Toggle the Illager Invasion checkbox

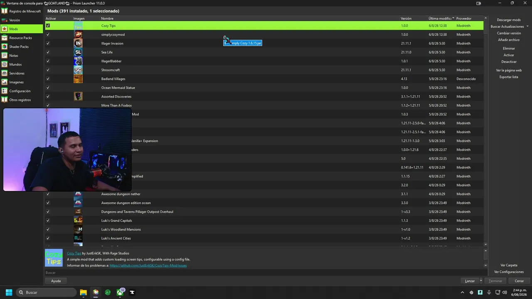(x=48, y=43)
